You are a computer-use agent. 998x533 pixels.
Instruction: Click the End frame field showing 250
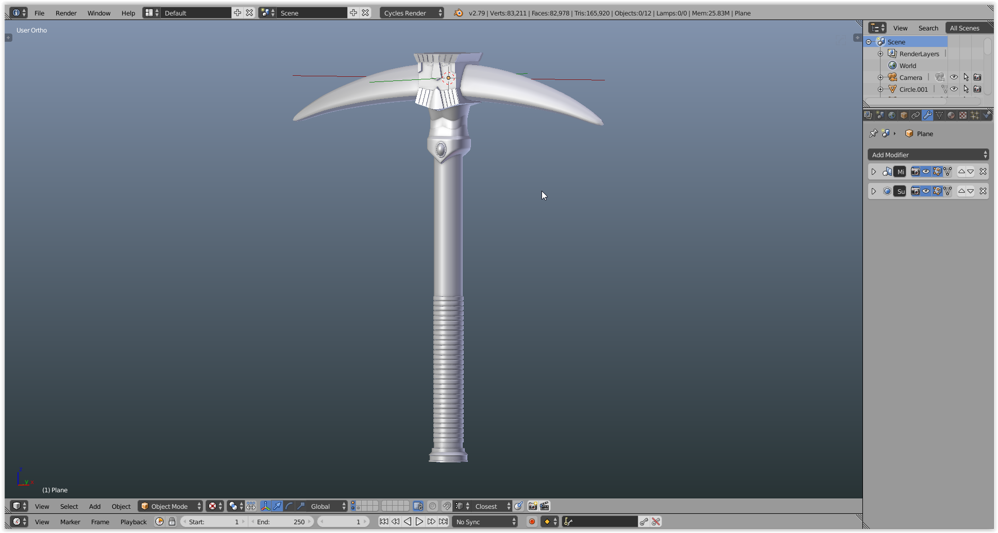tap(281, 522)
